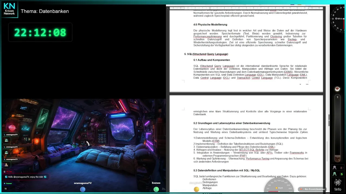Click the Eveneo name label above green avatar

pos(156,183)
